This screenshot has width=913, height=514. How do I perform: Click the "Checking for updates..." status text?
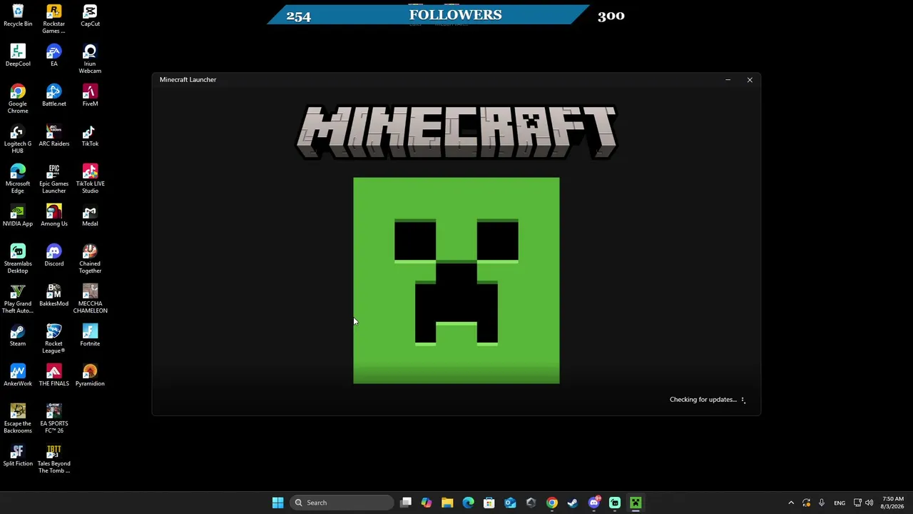[703, 400]
